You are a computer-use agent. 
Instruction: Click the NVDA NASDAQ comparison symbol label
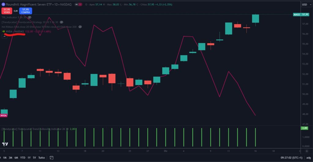[x=15, y=31]
